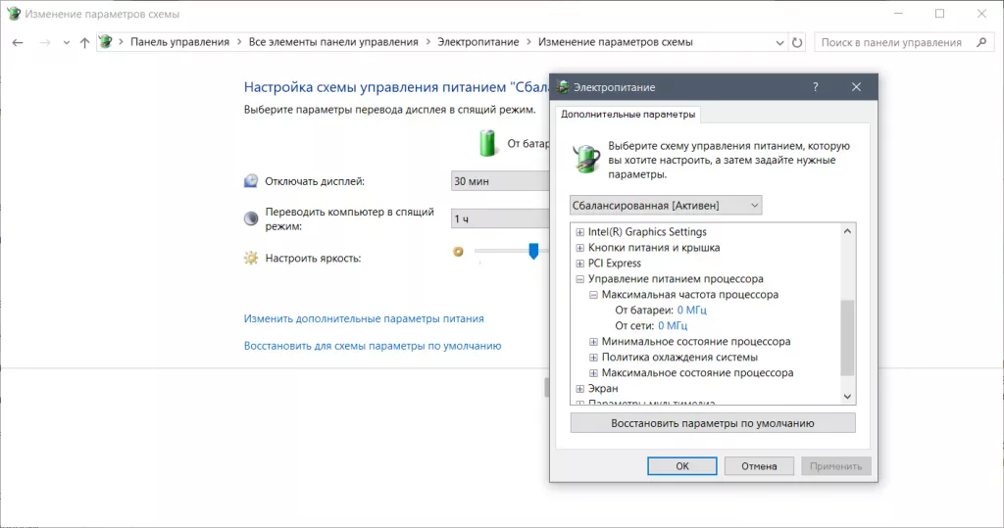Click the moon icon beside sleep setting
The width and height of the screenshot is (1004, 528).
tap(251, 218)
